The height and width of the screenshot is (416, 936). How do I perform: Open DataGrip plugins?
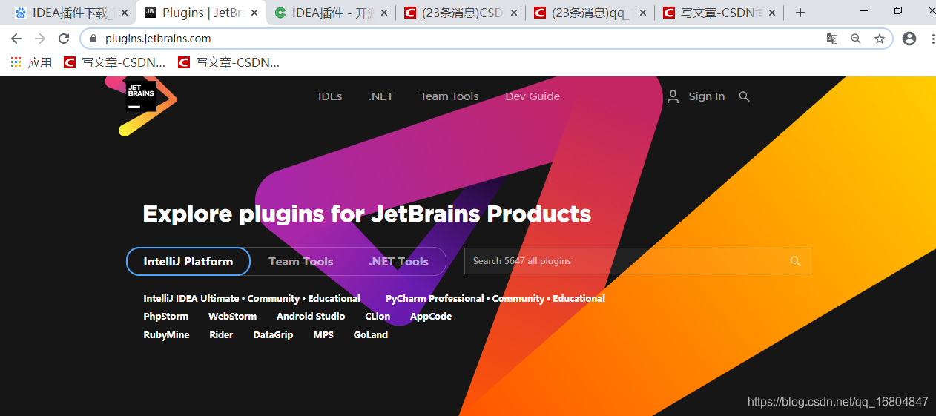pyautogui.click(x=273, y=334)
